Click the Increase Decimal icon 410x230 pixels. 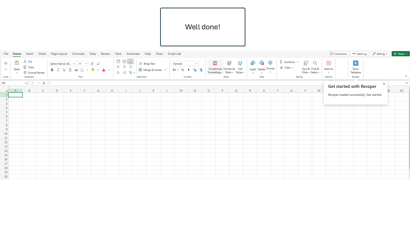(194, 70)
